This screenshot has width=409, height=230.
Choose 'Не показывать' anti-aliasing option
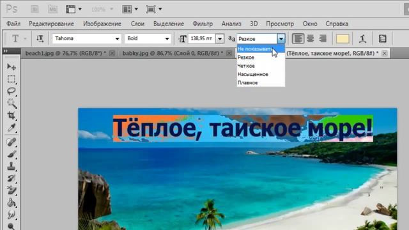point(261,49)
